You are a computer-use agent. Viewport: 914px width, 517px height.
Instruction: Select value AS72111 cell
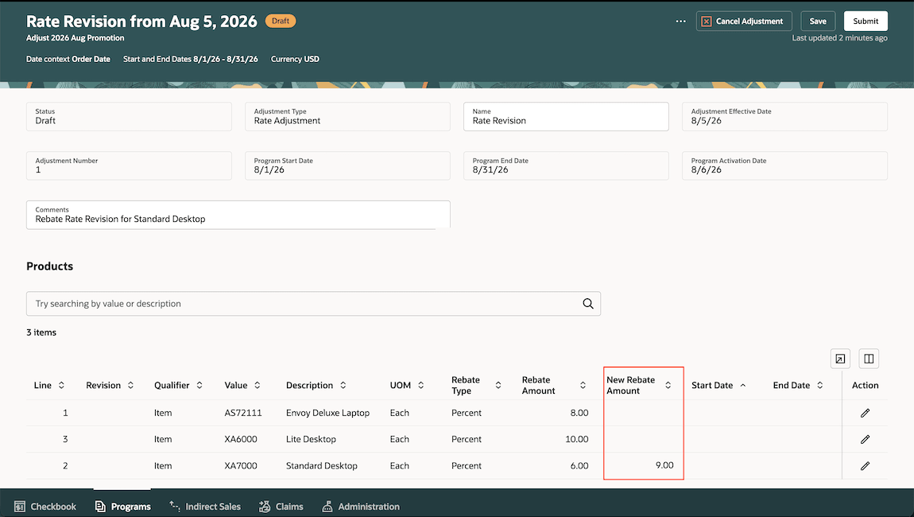(x=243, y=413)
